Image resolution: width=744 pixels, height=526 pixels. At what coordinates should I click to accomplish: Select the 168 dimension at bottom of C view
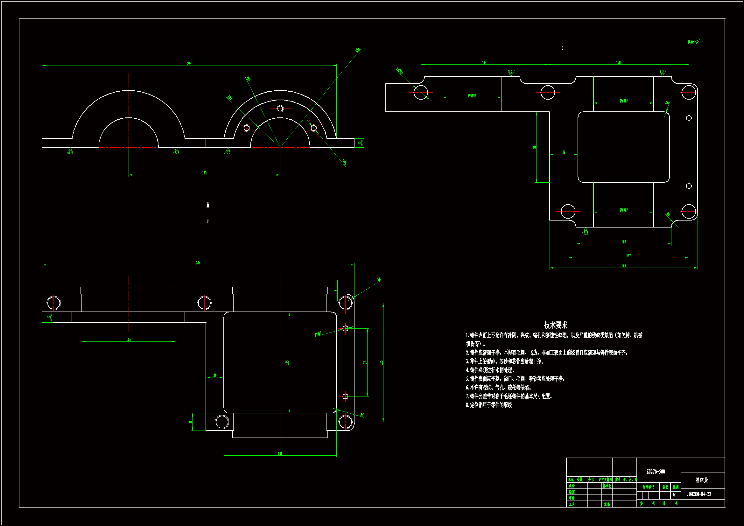click(x=623, y=266)
